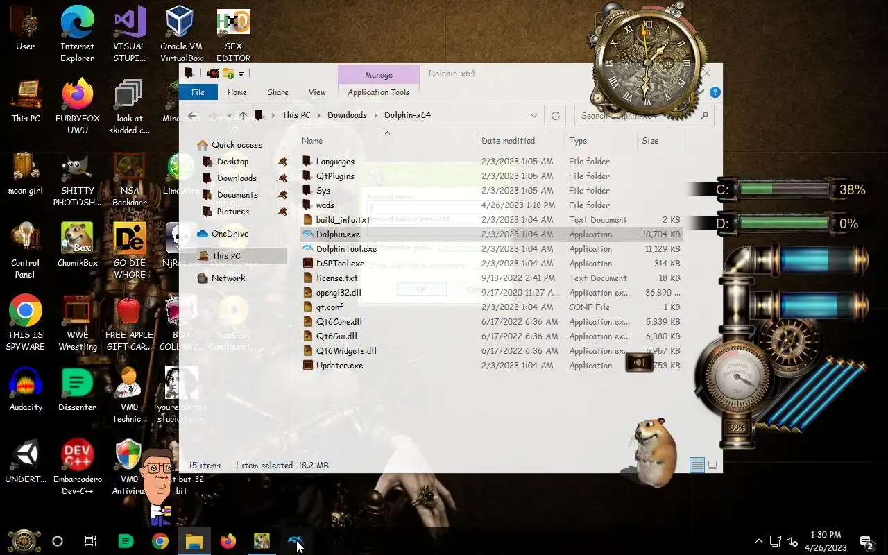The width and height of the screenshot is (888, 555).
Task: Open the address bar history dropdown
Action: click(533, 115)
